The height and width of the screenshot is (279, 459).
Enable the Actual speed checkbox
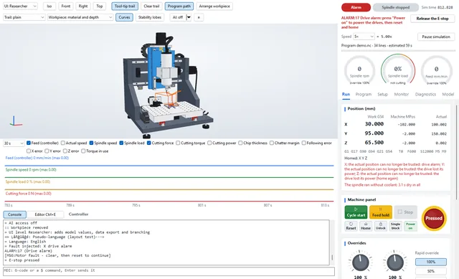click(63, 143)
